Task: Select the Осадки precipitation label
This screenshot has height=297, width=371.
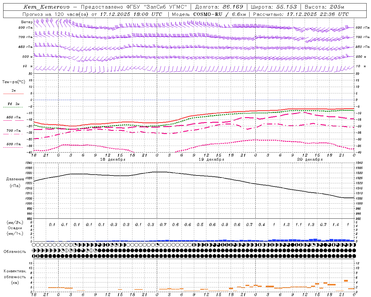Action: pyautogui.click(x=15, y=228)
